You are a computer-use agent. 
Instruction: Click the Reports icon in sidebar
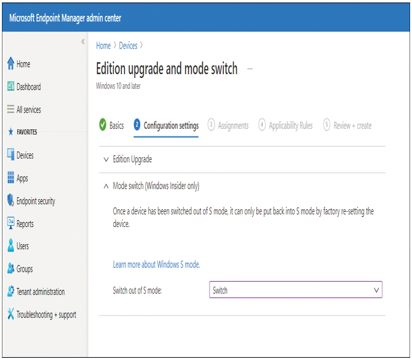coord(11,223)
